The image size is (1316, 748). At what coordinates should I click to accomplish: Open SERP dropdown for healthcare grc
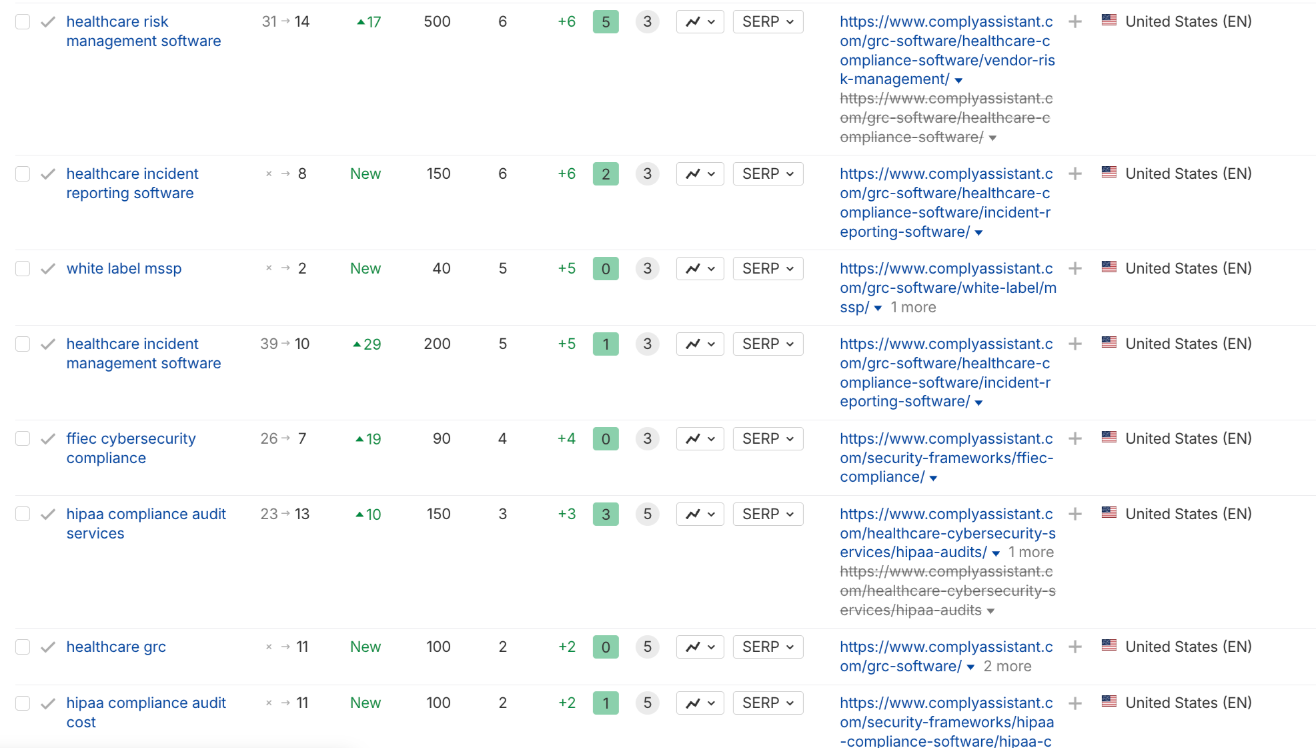click(x=768, y=647)
